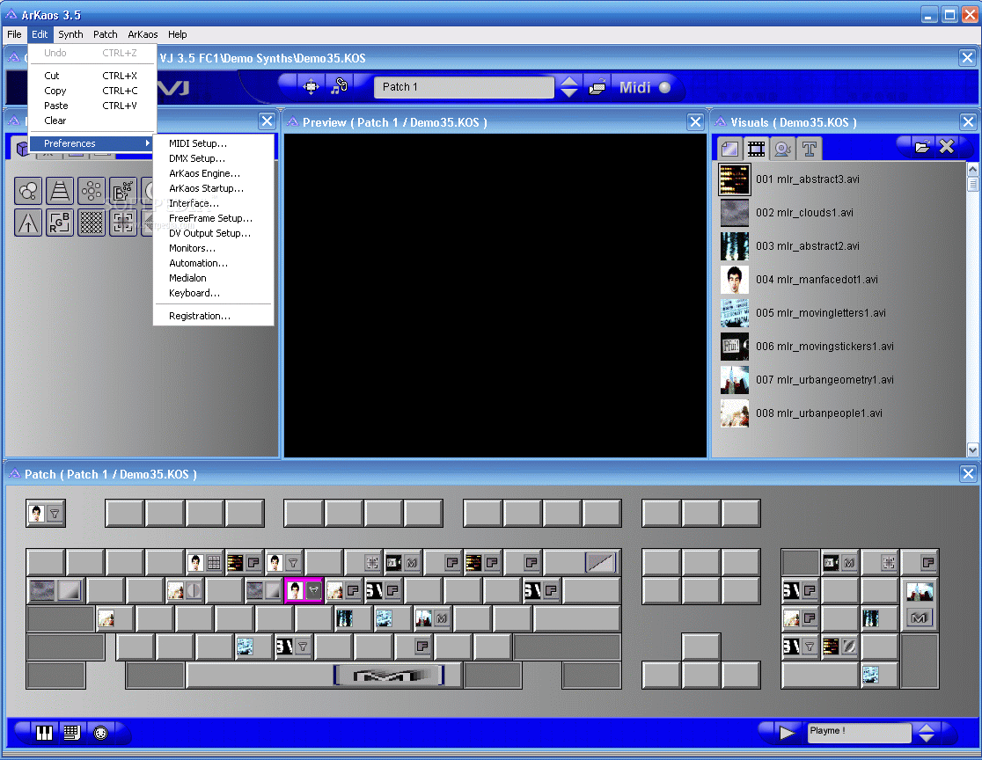Open MIDI Setup... preferences
The width and height of the screenshot is (982, 760).
coord(214,143)
